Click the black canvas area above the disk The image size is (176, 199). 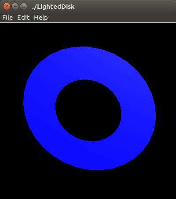click(88, 35)
